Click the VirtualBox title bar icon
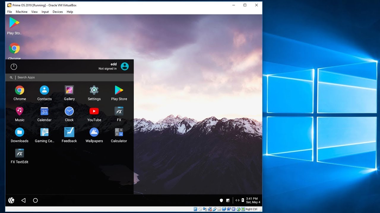 point(9,5)
